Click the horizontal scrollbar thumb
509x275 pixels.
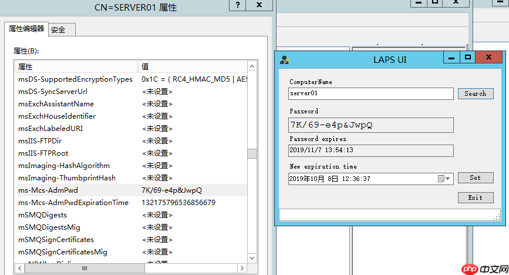pyautogui.click(x=85, y=268)
